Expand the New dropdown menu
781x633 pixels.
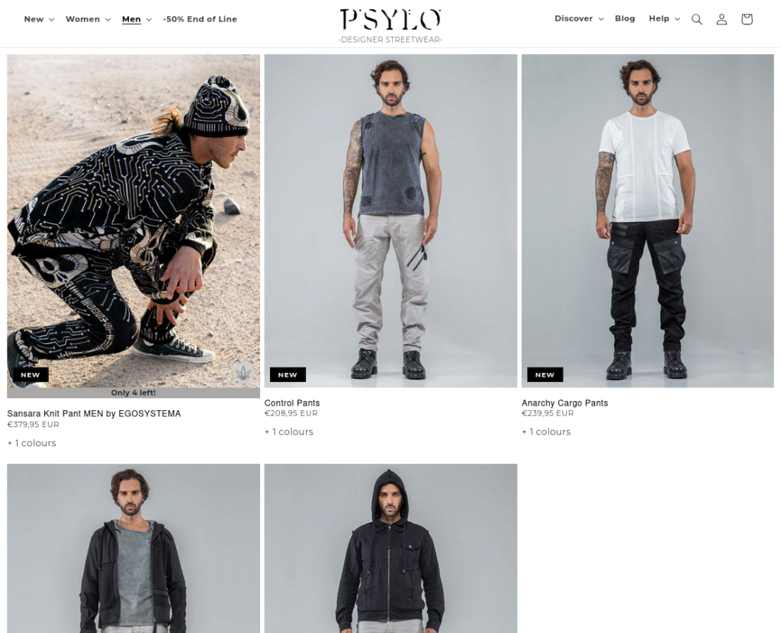click(39, 19)
